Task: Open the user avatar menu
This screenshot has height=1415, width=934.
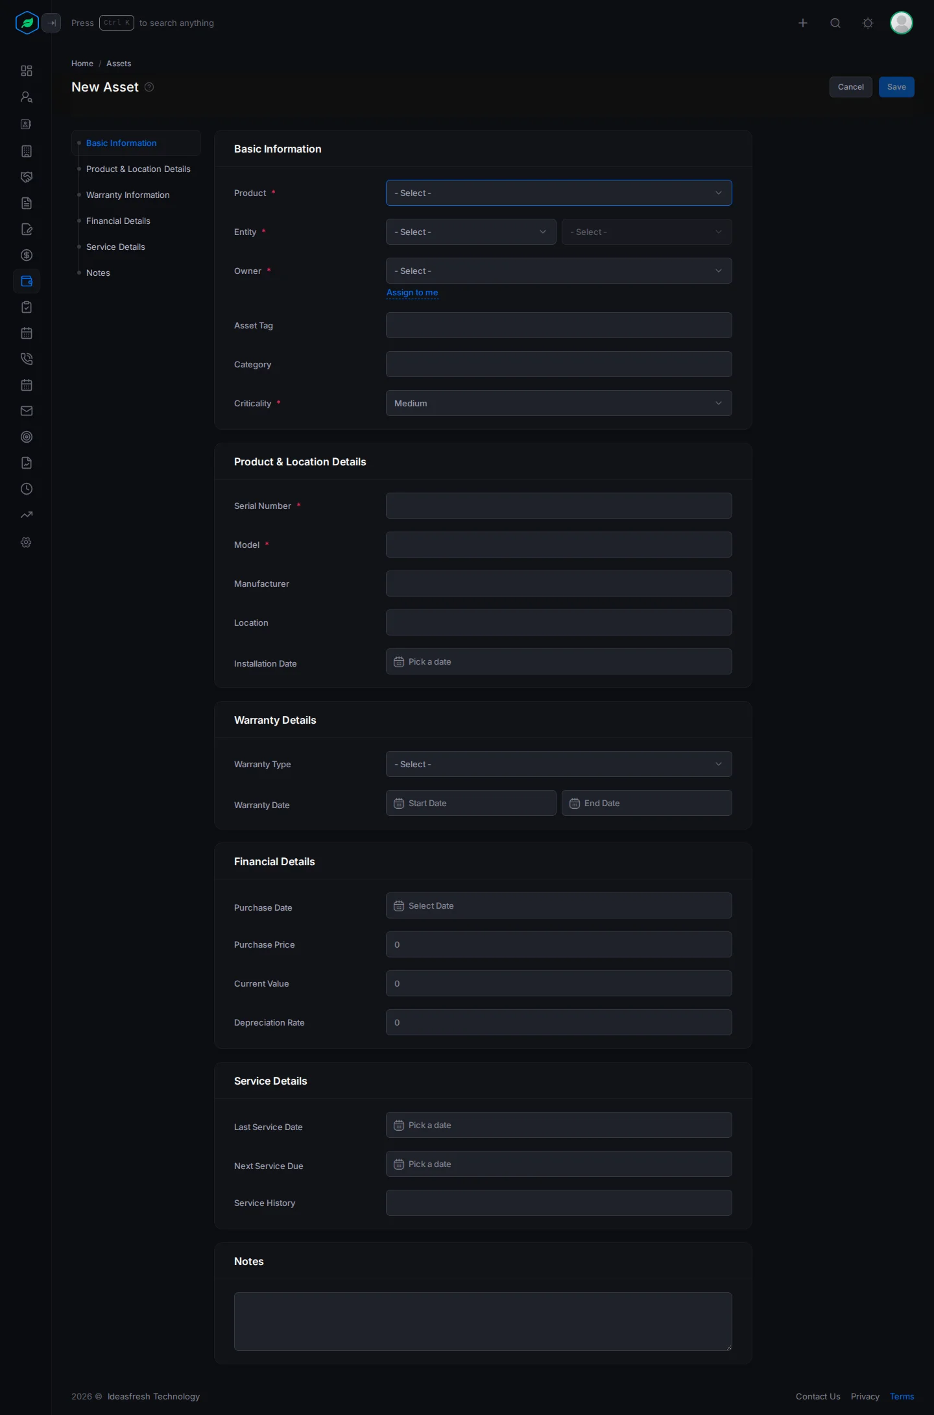Action: [902, 23]
